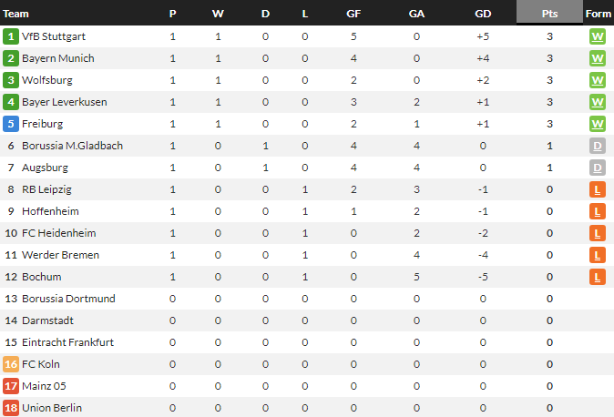Image resolution: width=614 pixels, height=417 pixels.
Task: Click the GF column header
Action: (353, 14)
